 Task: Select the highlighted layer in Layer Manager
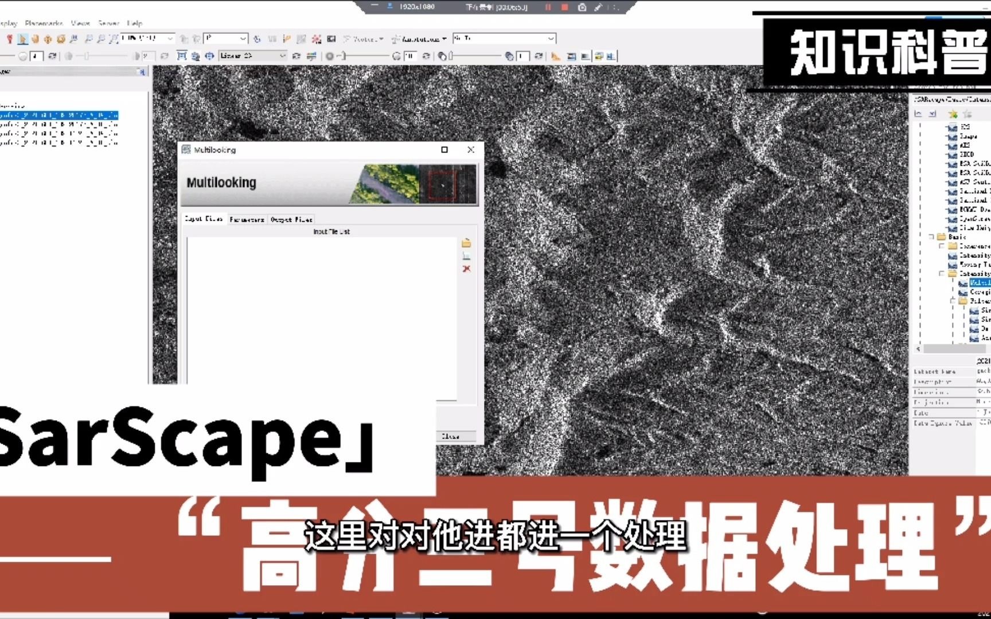(58, 115)
